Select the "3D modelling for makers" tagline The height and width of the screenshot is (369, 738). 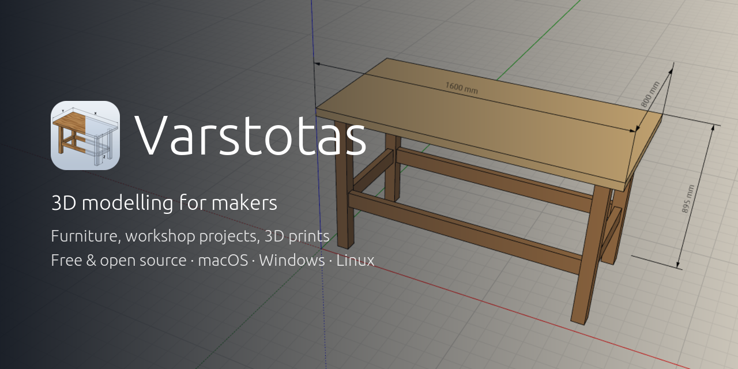point(164,203)
